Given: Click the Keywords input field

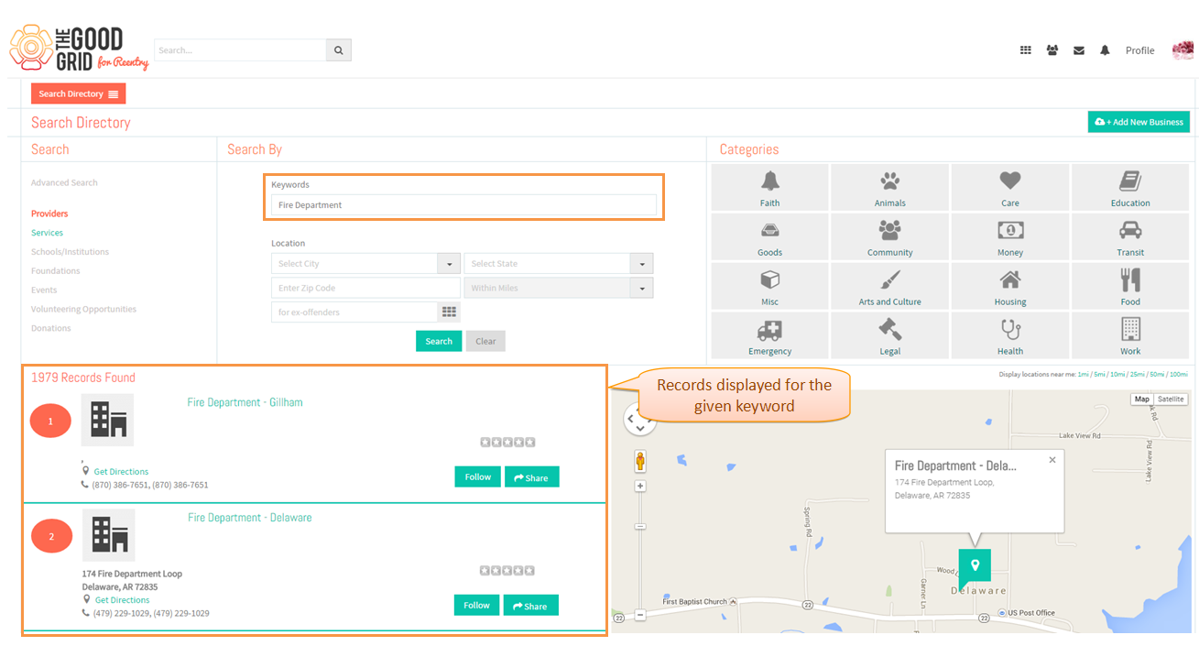Looking at the screenshot, I should tap(463, 205).
